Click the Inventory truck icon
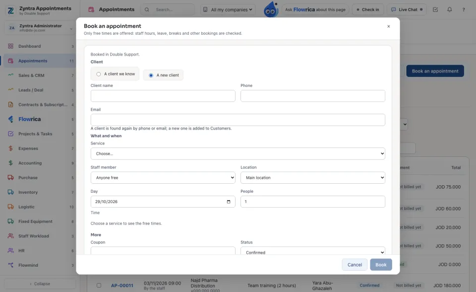Screen dimensions: 476x292 pyautogui.click(x=10, y=192)
